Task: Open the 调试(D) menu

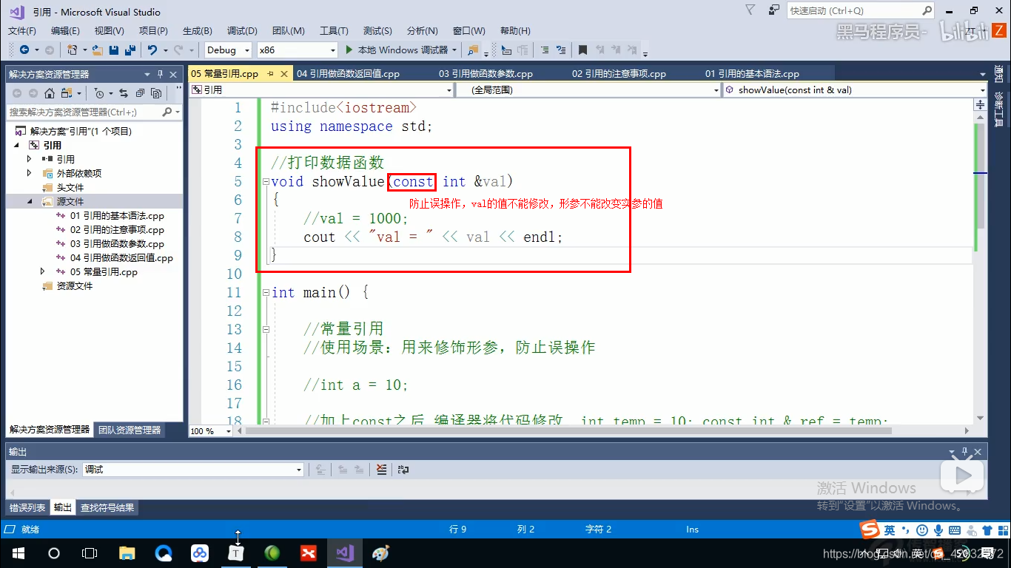Action: pos(242,30)
